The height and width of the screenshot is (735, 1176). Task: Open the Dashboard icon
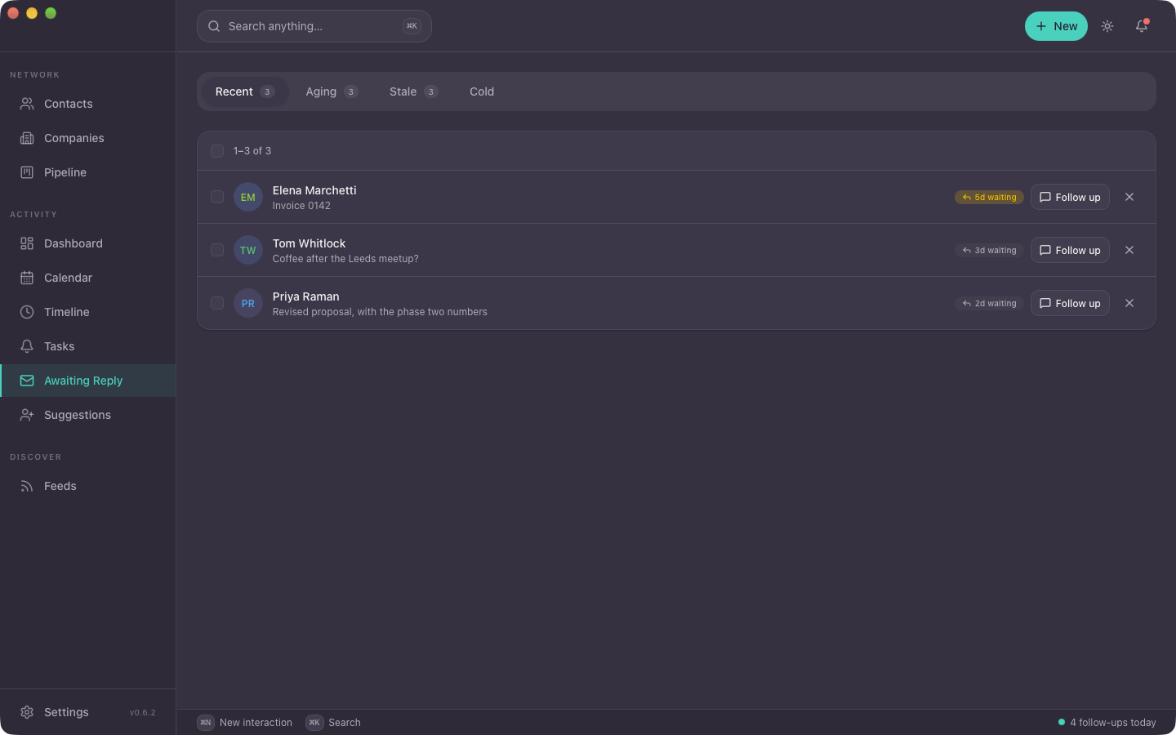27,243
